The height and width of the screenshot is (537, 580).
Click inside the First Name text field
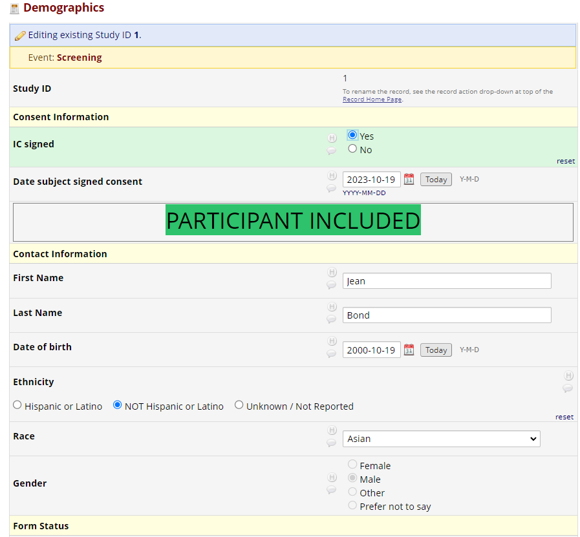tap(446, 280)
